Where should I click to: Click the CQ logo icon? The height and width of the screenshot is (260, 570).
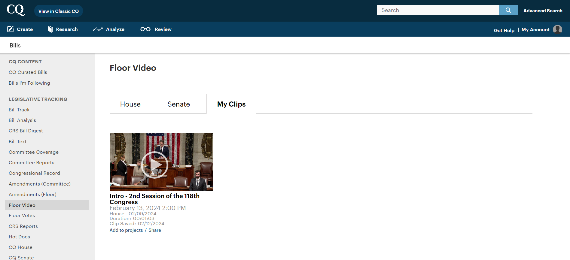click(x=16, y=10)
